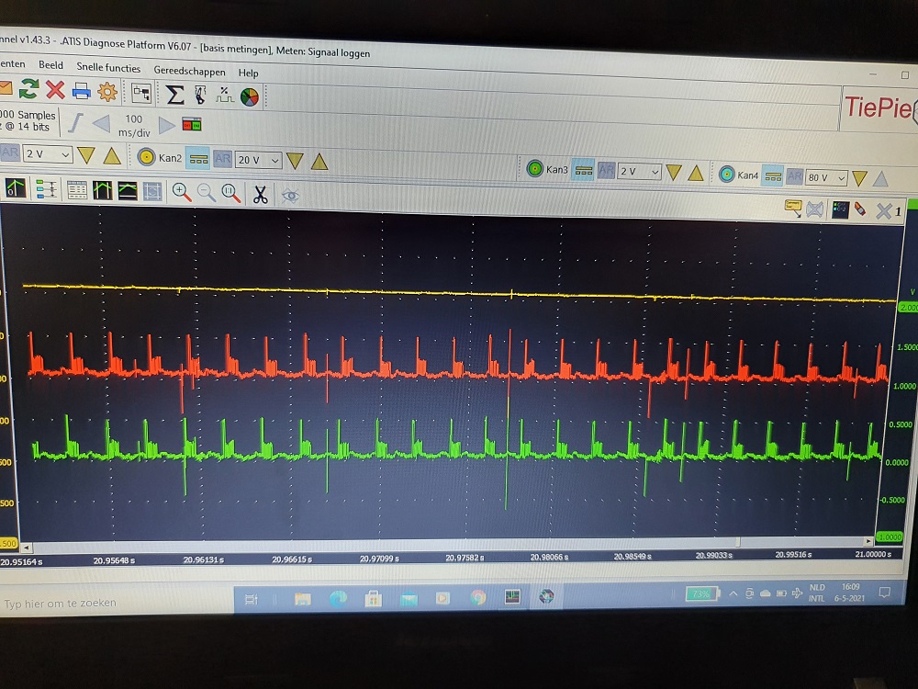This screenshot has width=918, height=689.
Task: Open the Kan2 20 V range dropdown
Action: pyautogui.click(x=259, y=160)
